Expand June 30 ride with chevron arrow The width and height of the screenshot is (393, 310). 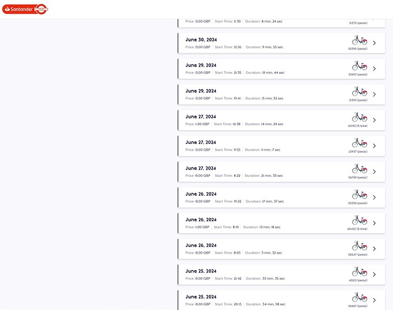tap(374, 43)
